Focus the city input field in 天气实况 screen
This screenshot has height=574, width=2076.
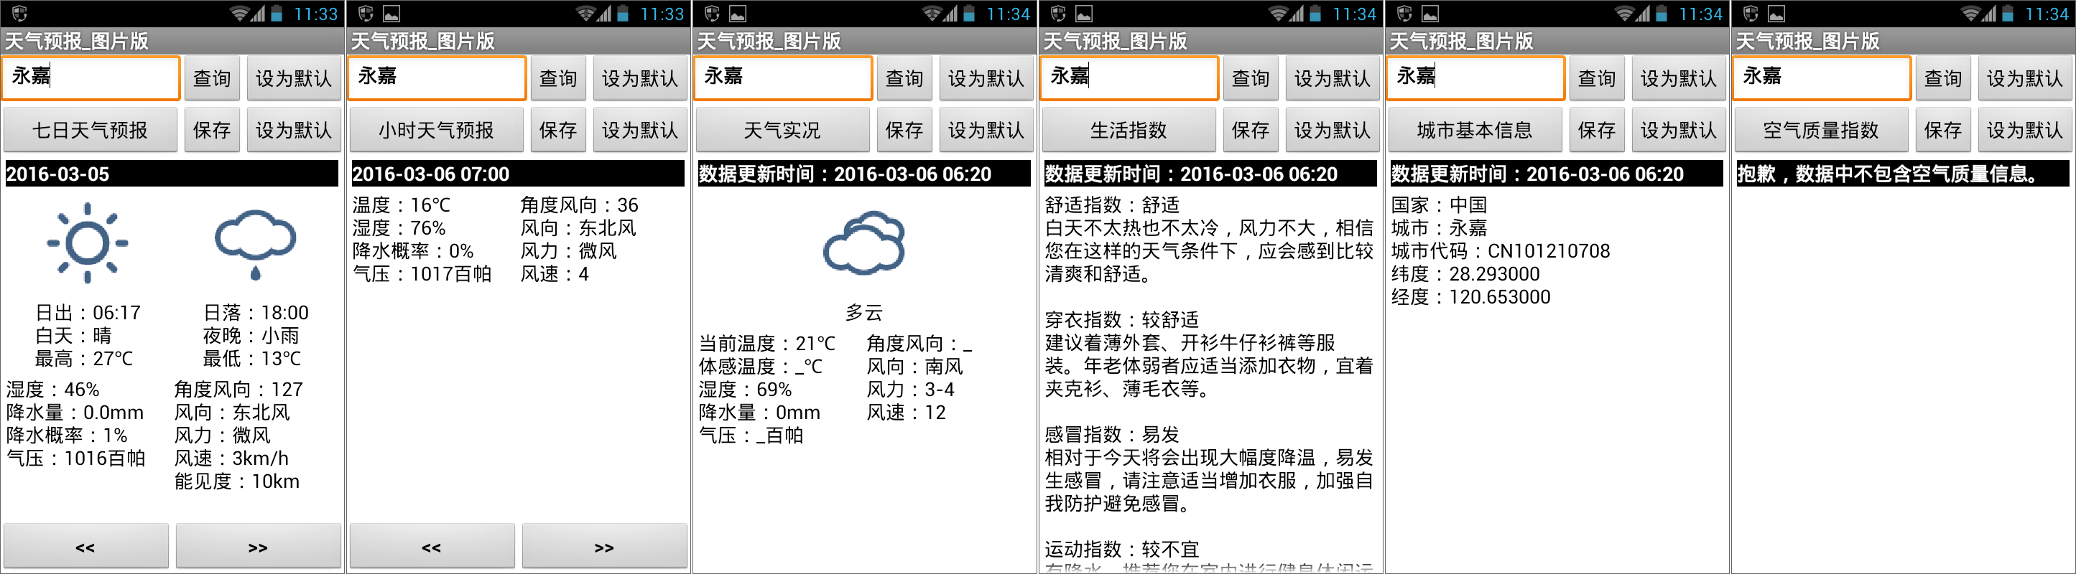point(782,78)
